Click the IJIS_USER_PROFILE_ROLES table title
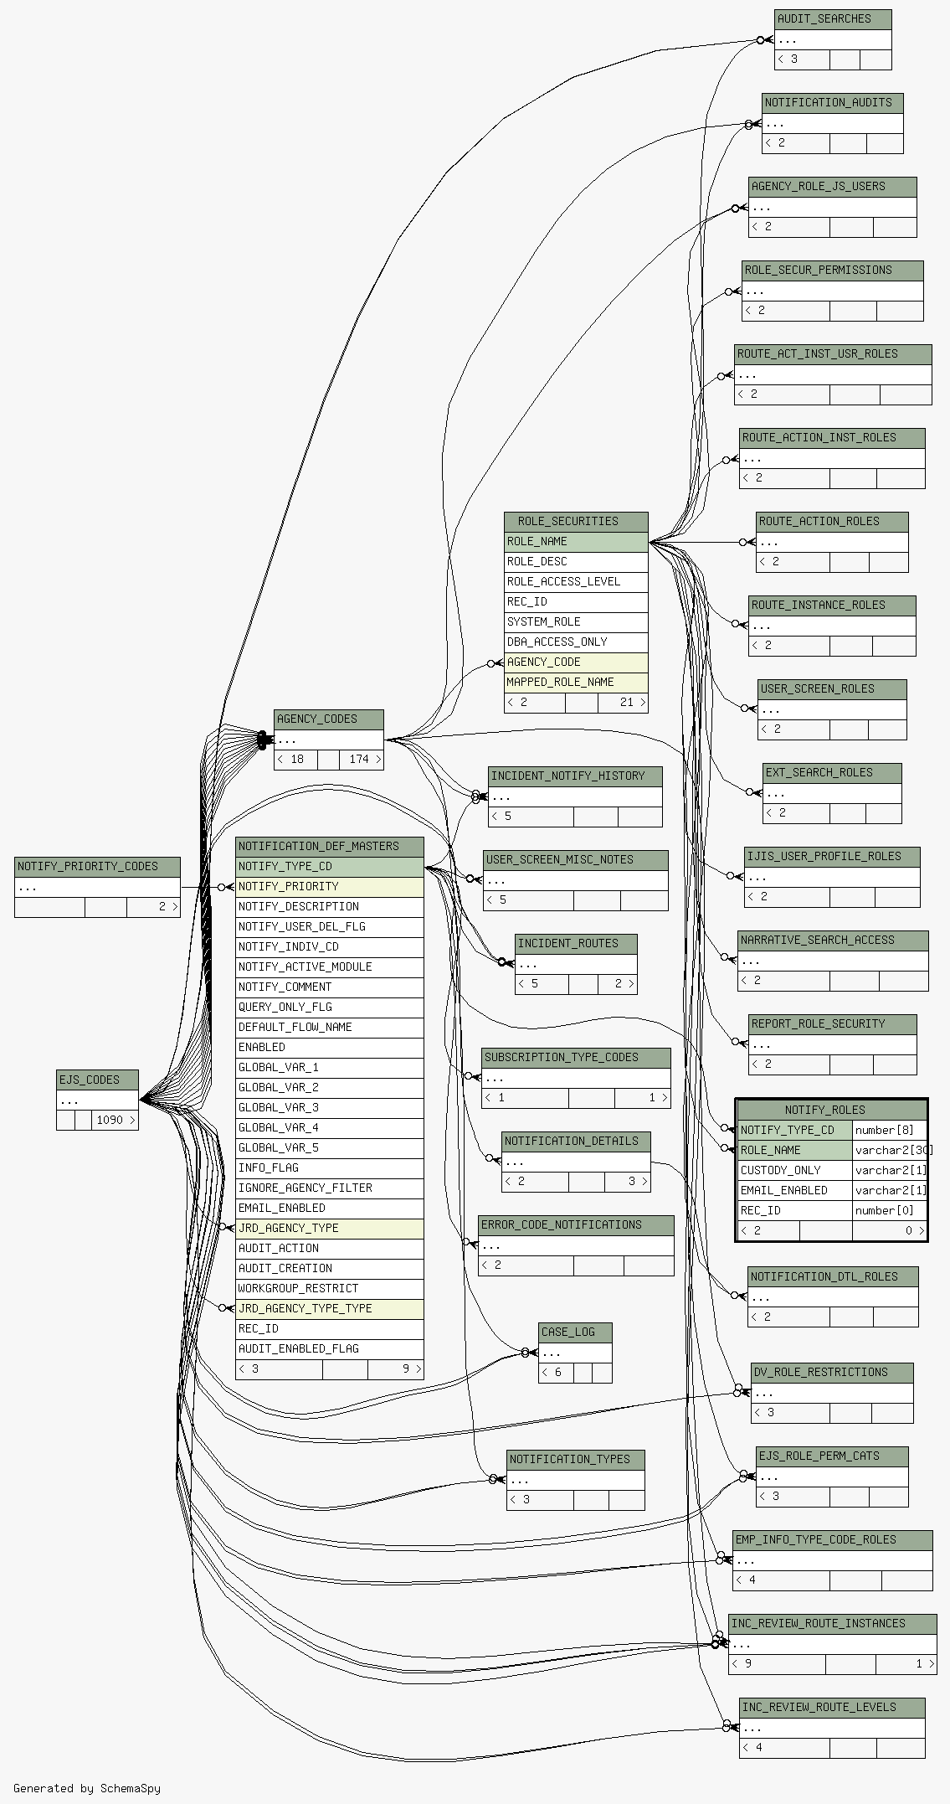950x1804 pixels. point(832,857)
